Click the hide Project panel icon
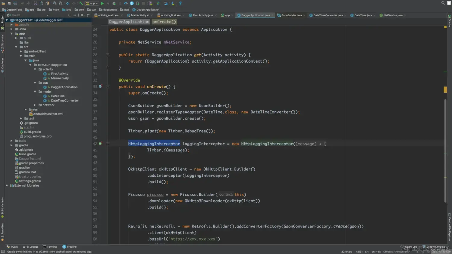The image size is (452, 254). click(x=88, y=15)
